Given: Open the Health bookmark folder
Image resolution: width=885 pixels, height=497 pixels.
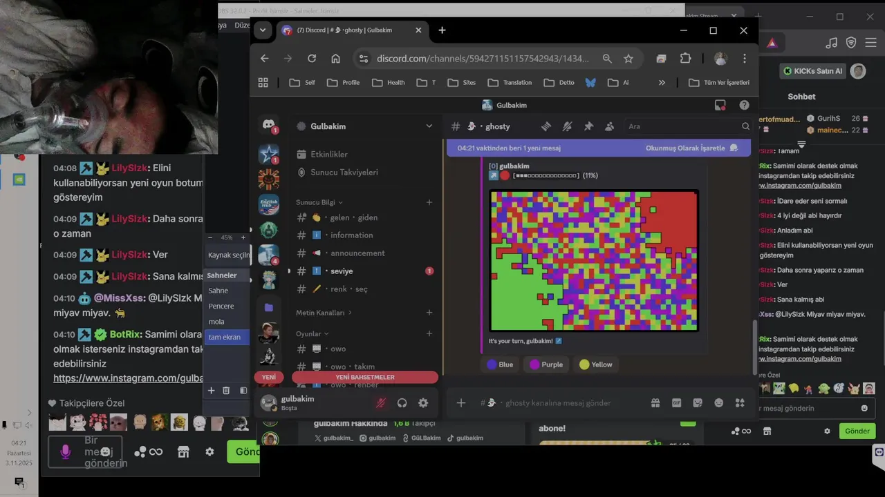Looking at the screenshot, I should [x=389, y=82].
